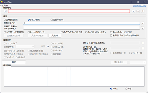The height and width of the screenshot is (93, 148).
Task: Click the backslash button beside search path
Action: [x=133, y=11]
